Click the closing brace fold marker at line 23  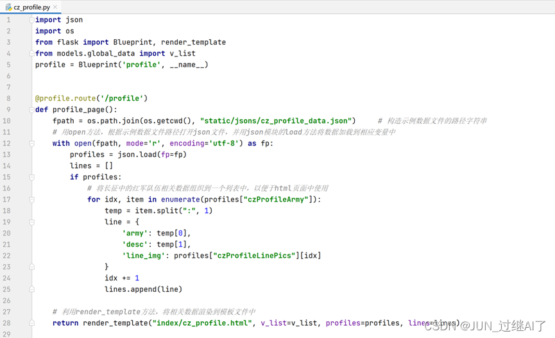tap(31, 267)
